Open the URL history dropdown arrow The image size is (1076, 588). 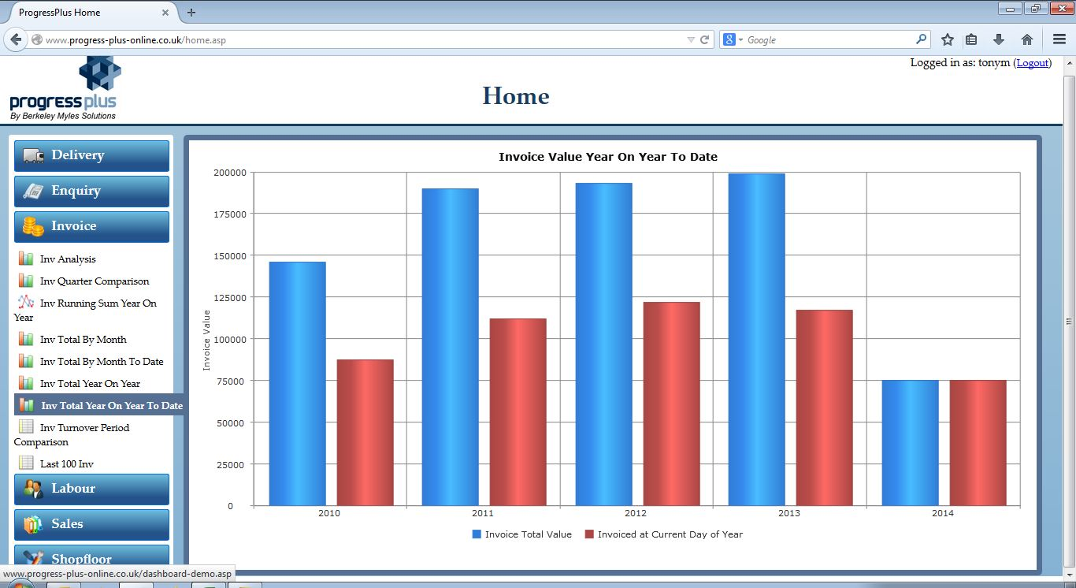tap(691, 39)
